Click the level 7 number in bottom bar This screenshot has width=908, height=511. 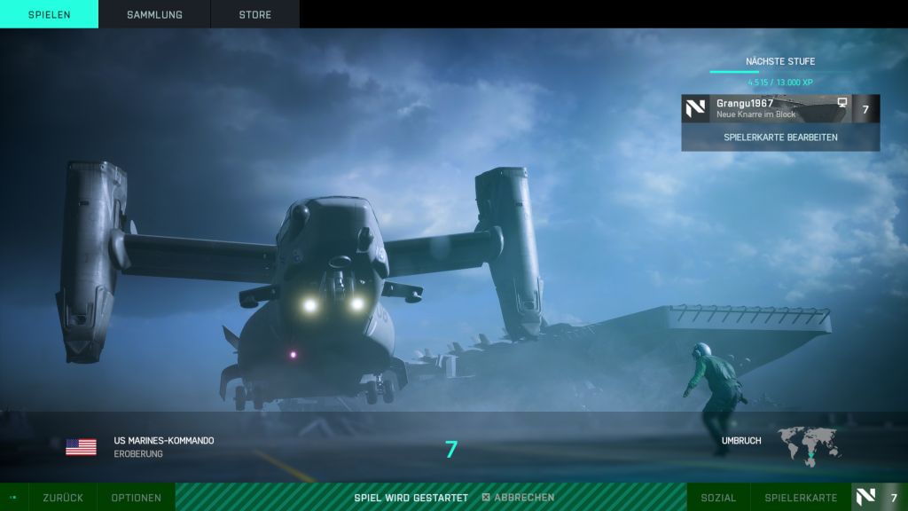tap(894, 498)
